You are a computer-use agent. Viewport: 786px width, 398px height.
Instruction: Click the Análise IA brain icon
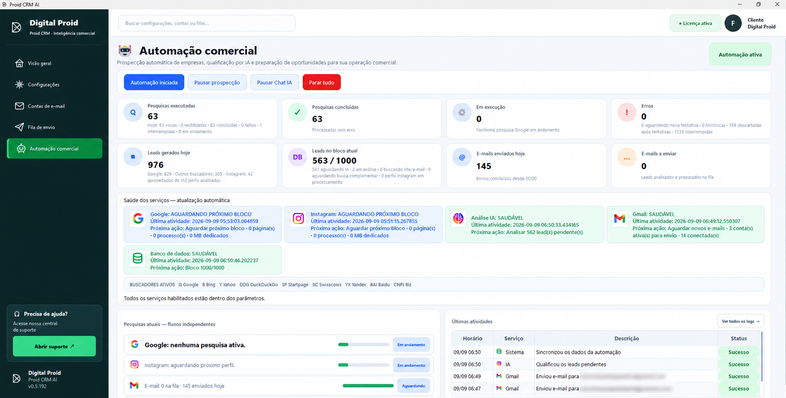click(458, 219)
